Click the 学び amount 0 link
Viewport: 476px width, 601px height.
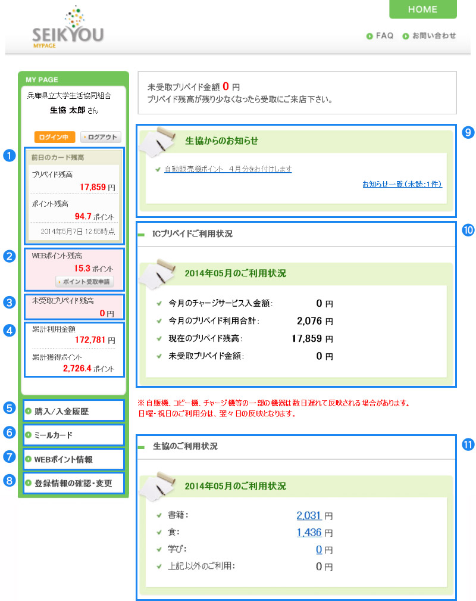[x=319, y=549]
